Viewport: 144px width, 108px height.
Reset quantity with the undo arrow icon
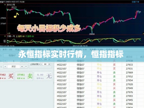26,61
